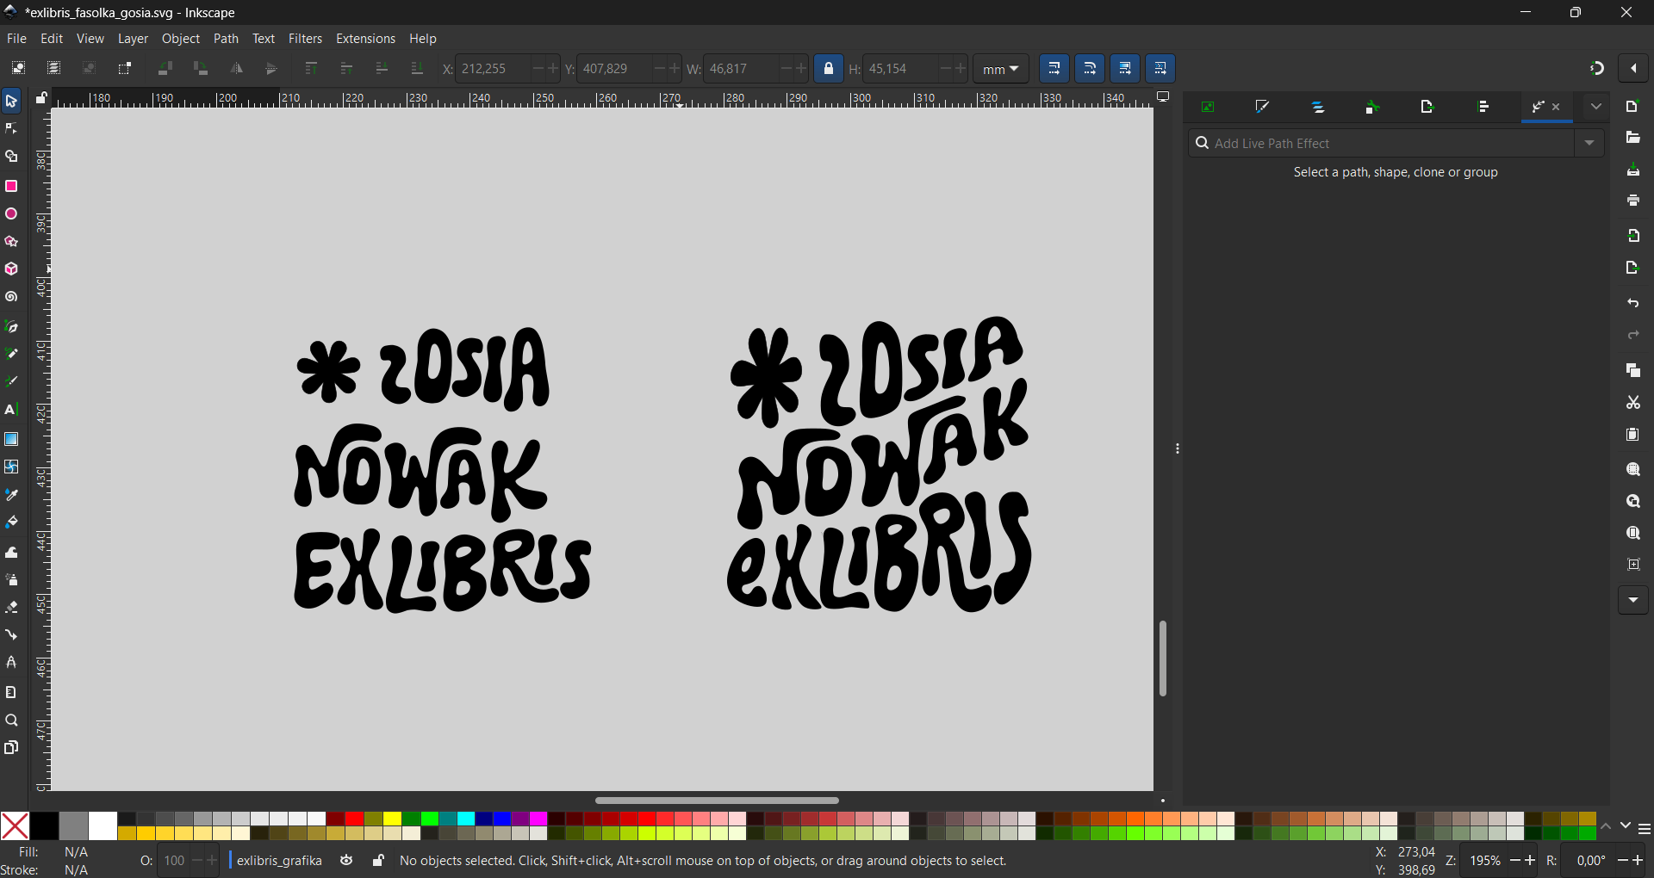
Task: Select the Shape Builder tool
Action: [11, 157]
